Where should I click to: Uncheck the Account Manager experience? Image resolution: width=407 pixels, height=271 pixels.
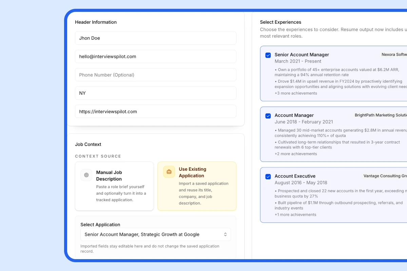click(268, 116)
